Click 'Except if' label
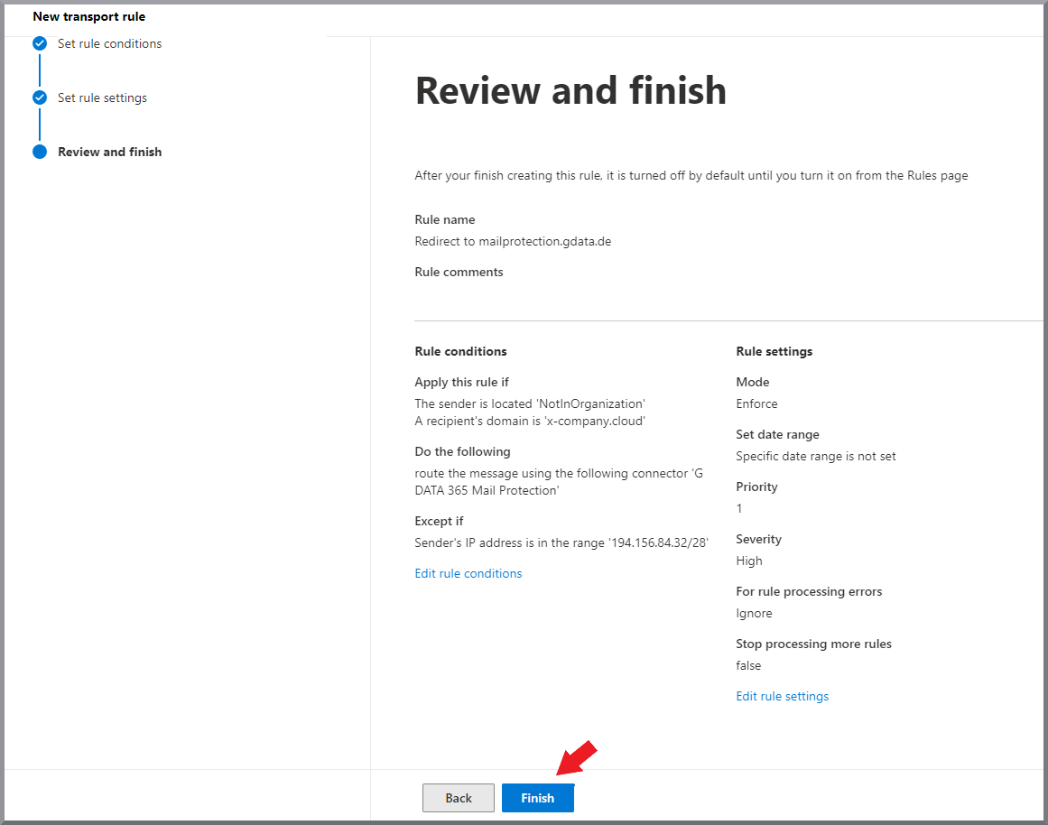Image resolution: width=1048 pixels, height=825 pixels. click(x=439, y=521)
